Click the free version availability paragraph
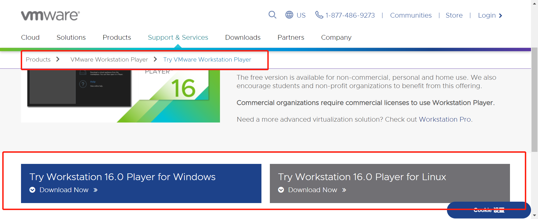Image resolution: width=538 pixels, height=219 pixels. point(366,82)
